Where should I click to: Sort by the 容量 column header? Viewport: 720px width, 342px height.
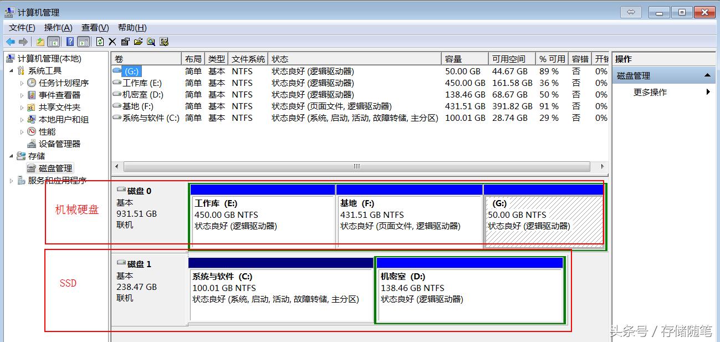[465, 59]
